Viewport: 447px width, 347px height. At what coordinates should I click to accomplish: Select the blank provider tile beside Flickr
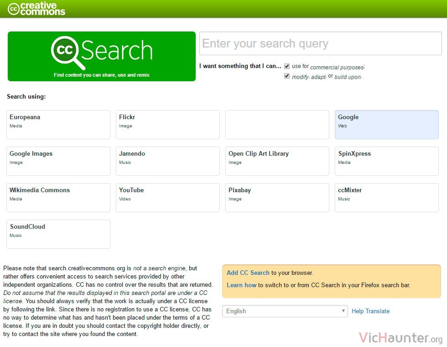[x=277, y=125]
